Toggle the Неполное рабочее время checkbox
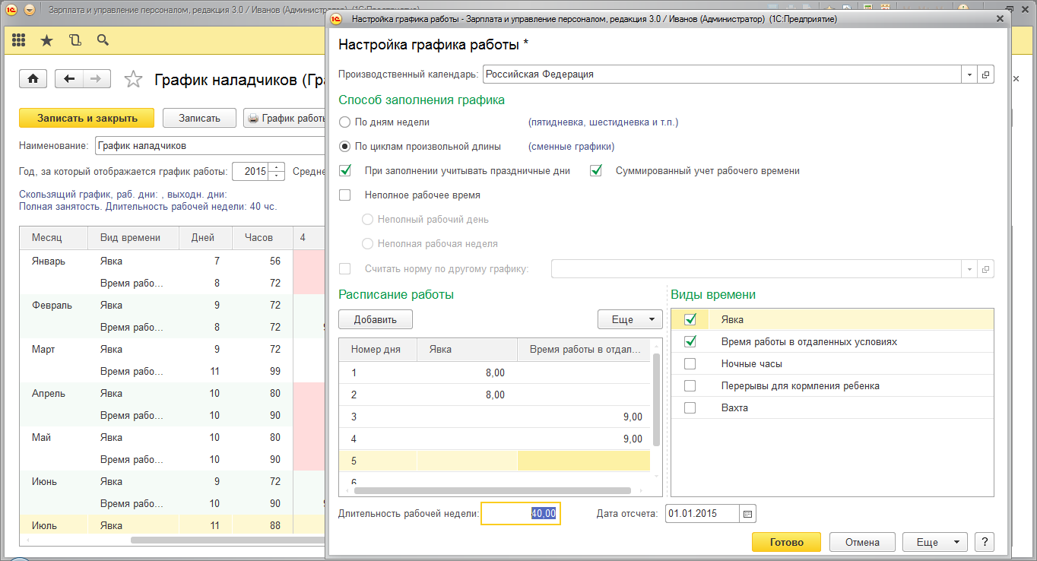 [x=345, y=195]
